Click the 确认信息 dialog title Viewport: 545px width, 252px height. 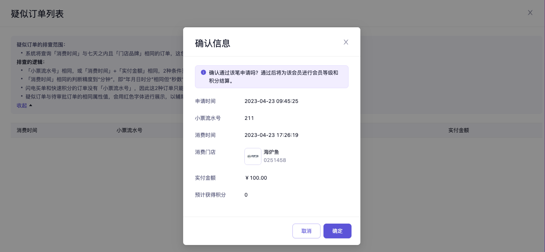tap(213, 43)
